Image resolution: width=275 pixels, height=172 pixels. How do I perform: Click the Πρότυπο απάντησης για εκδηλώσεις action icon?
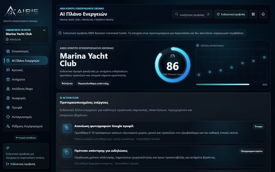(67, 153)
